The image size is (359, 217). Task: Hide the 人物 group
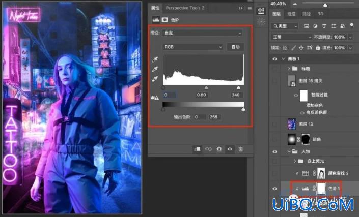point(275,151)
